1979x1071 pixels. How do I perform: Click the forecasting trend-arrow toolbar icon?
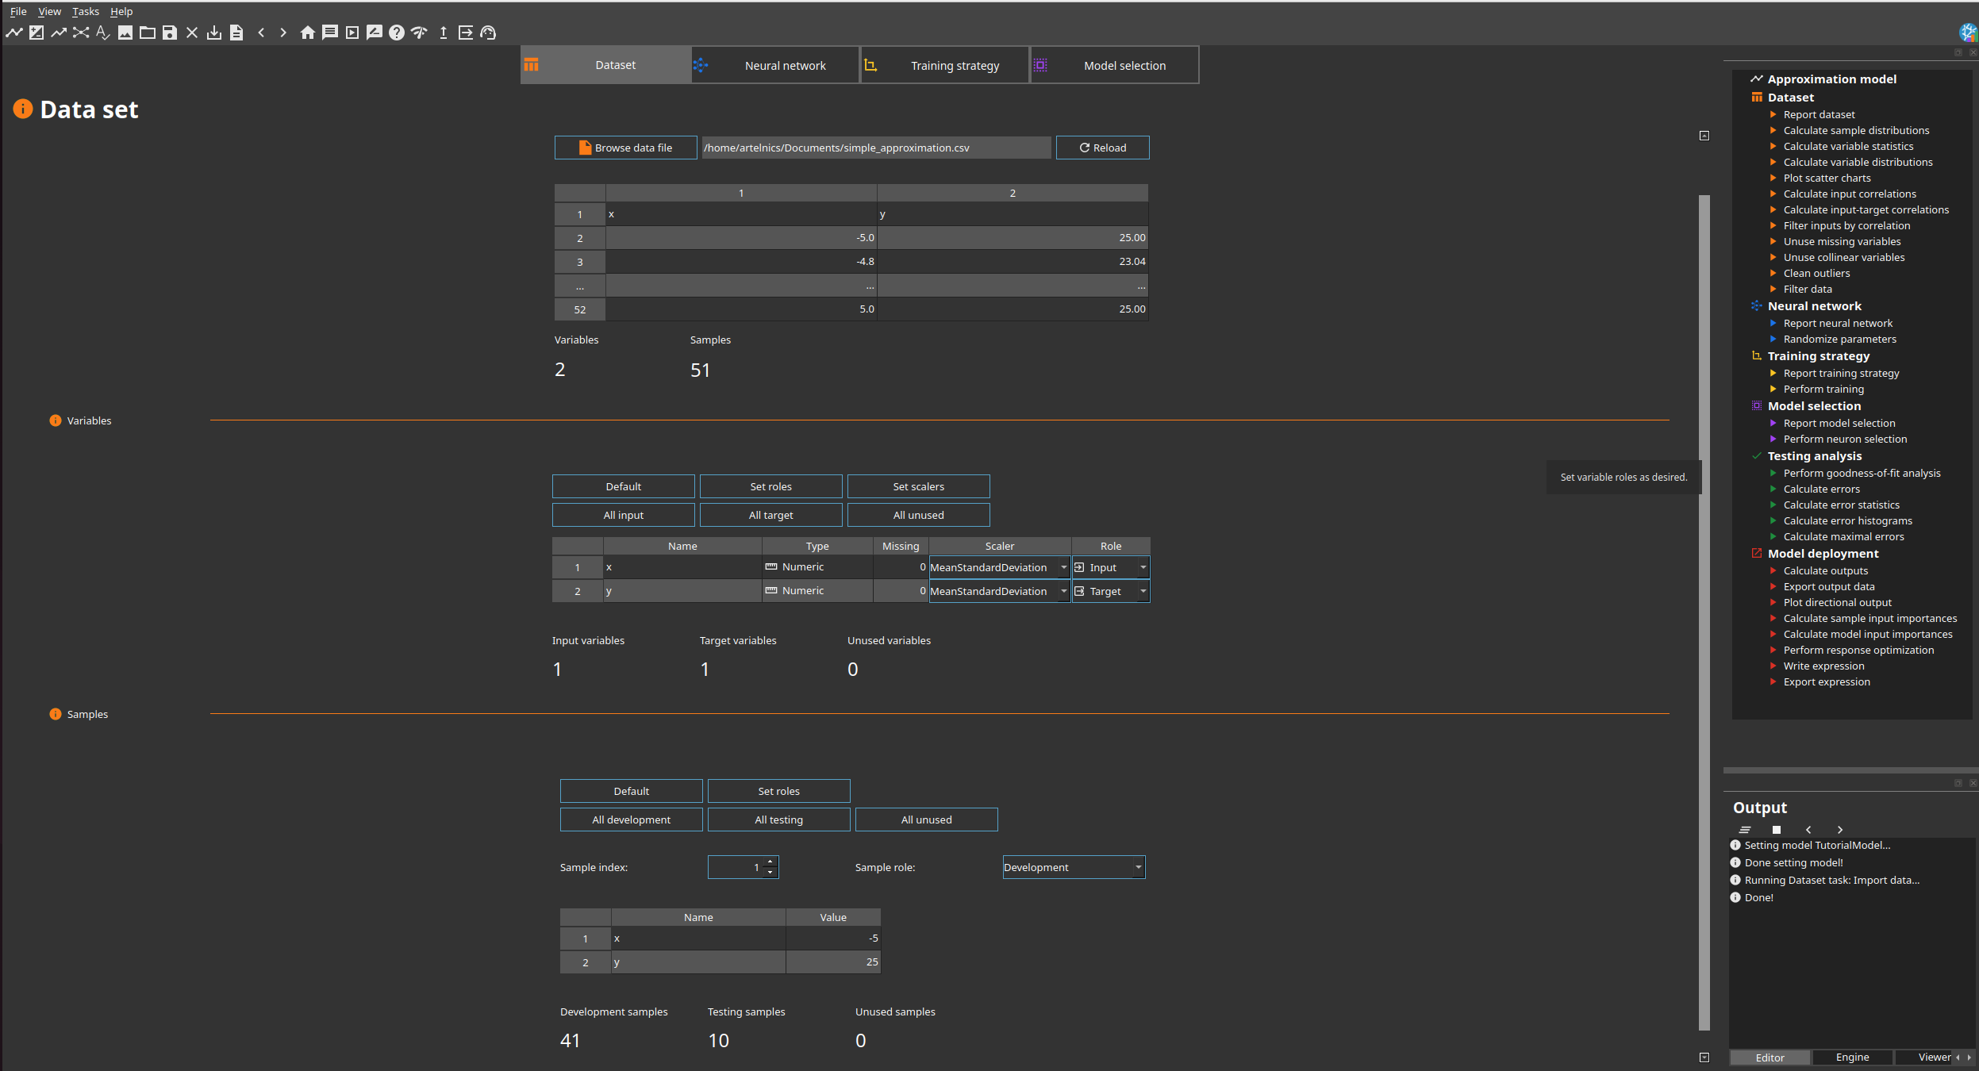(x=59, y=33)
